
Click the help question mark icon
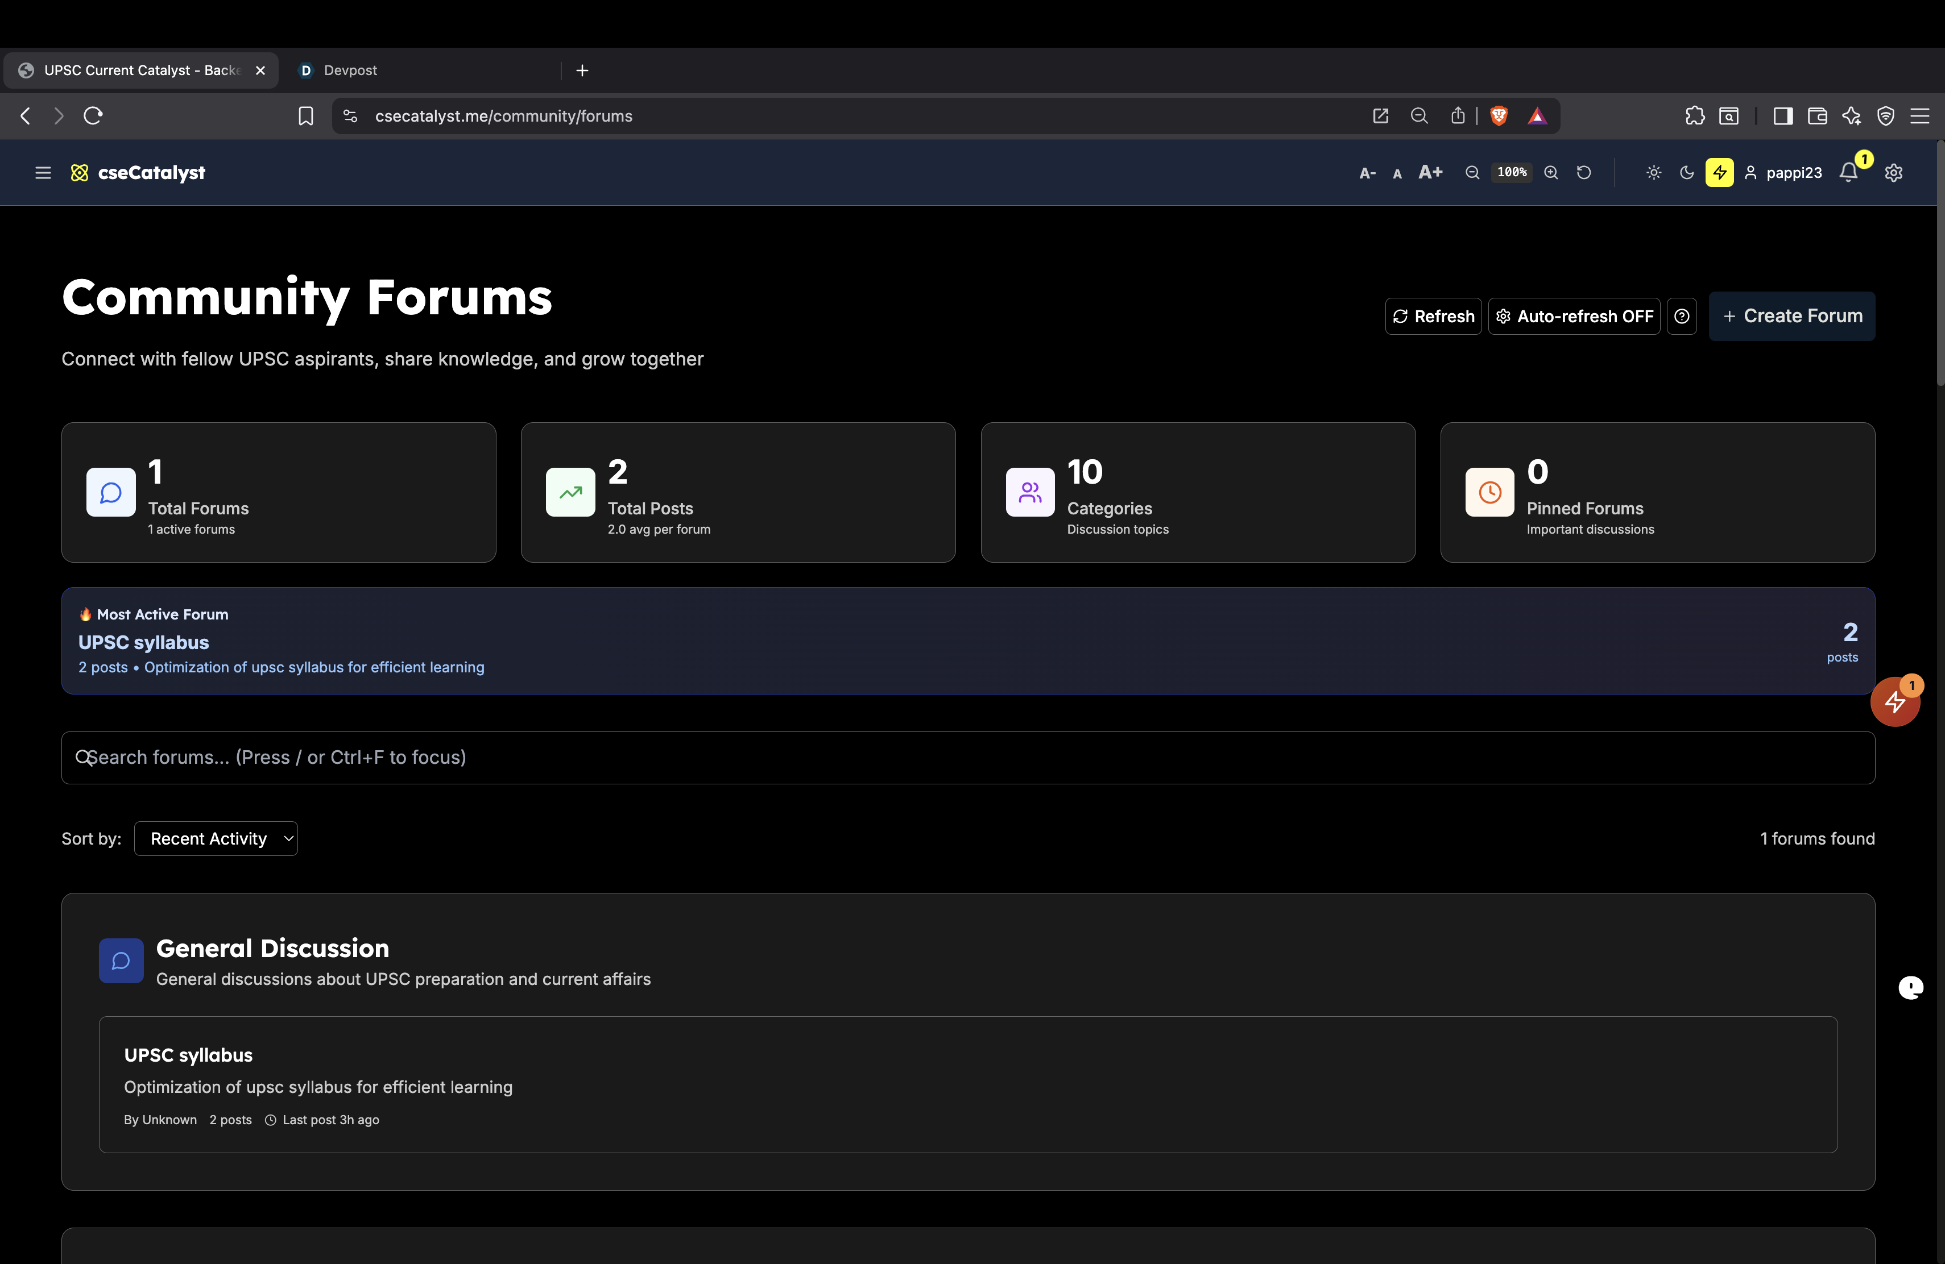coord(1682,316)
